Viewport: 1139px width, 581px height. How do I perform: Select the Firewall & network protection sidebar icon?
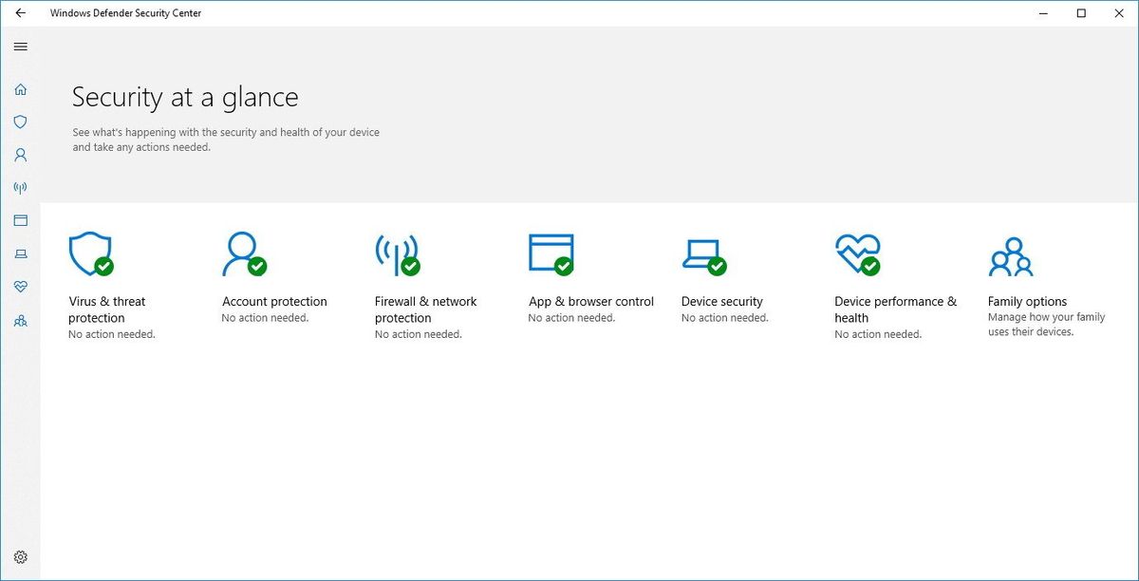tap(21, 187)
